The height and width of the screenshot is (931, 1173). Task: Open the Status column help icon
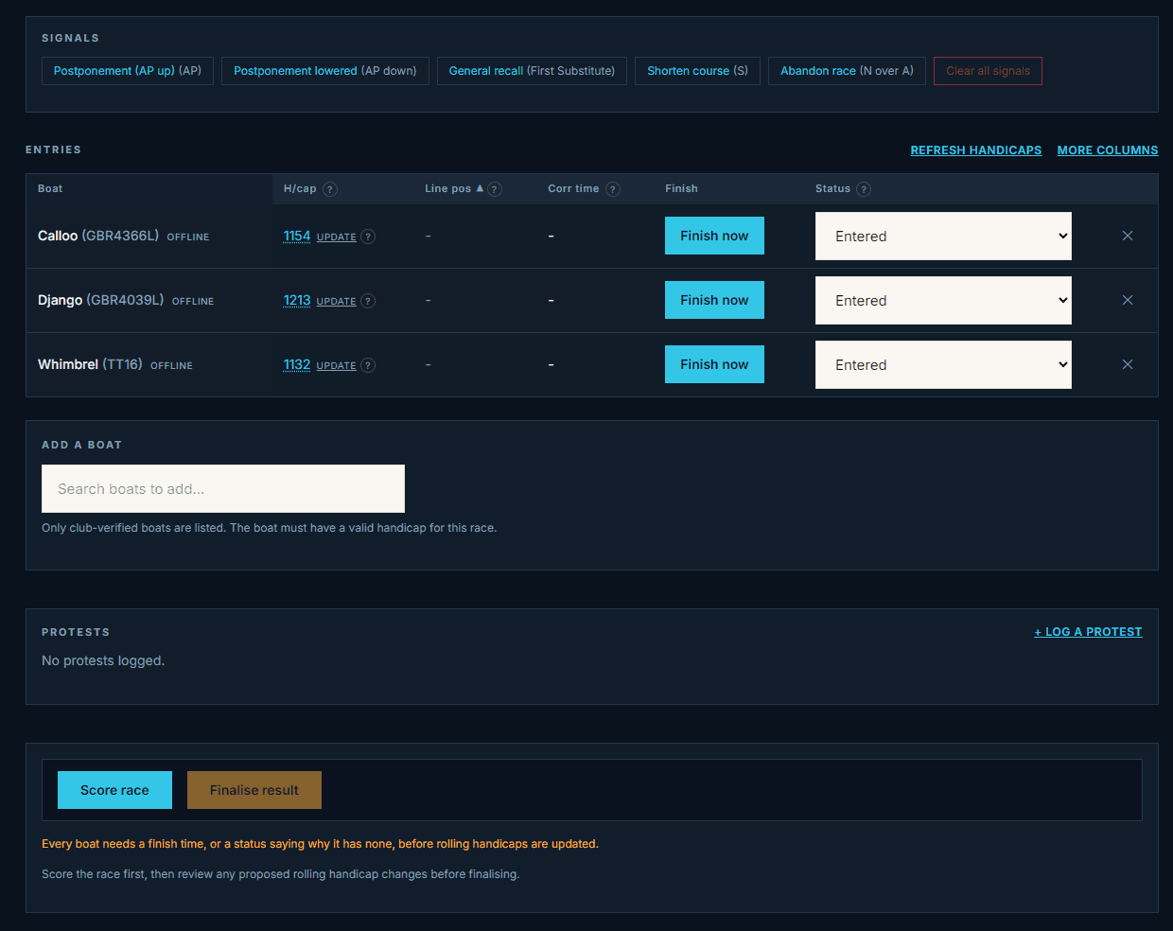pos(864,189)
